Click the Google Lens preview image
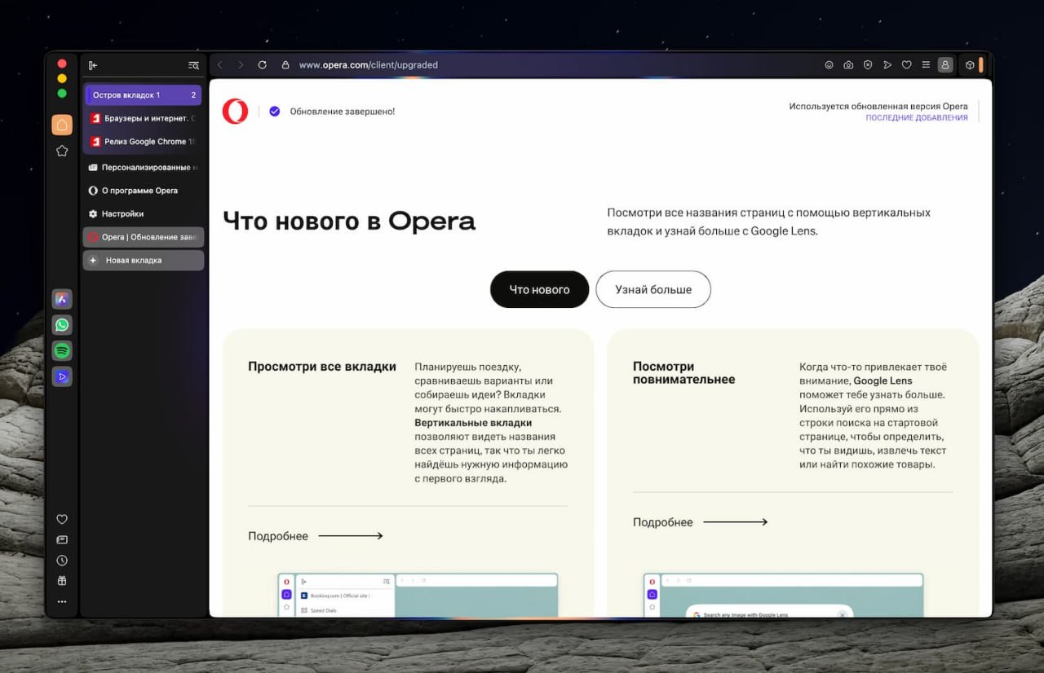 click(x=783, y=595)
